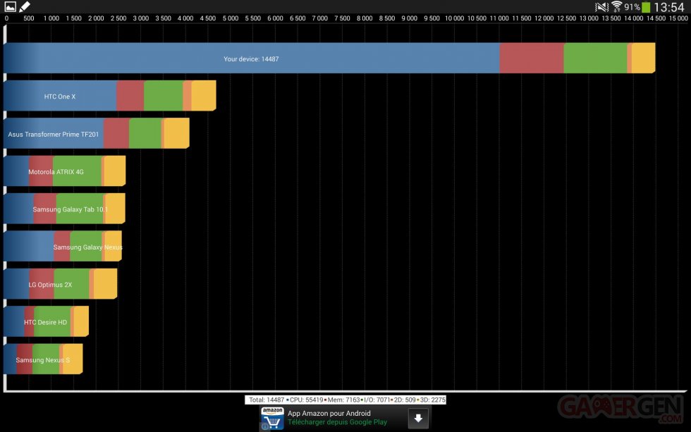Open the 'App Amazon pour Android' link
The height and width of the screenshot is (432, 691).
(329, 414)
